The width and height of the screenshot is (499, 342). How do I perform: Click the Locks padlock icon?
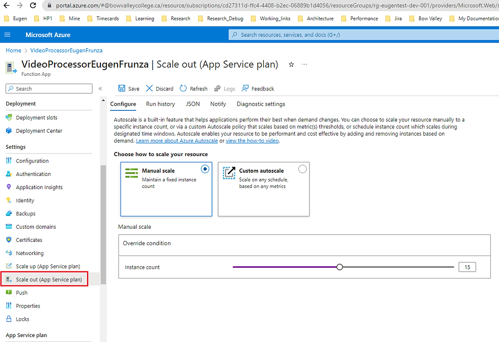9,319
